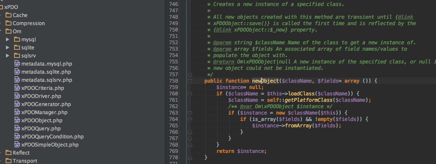Select the xPDO root folder label
This screenshot has height=164, width=436.
click(x=11, y=7)
